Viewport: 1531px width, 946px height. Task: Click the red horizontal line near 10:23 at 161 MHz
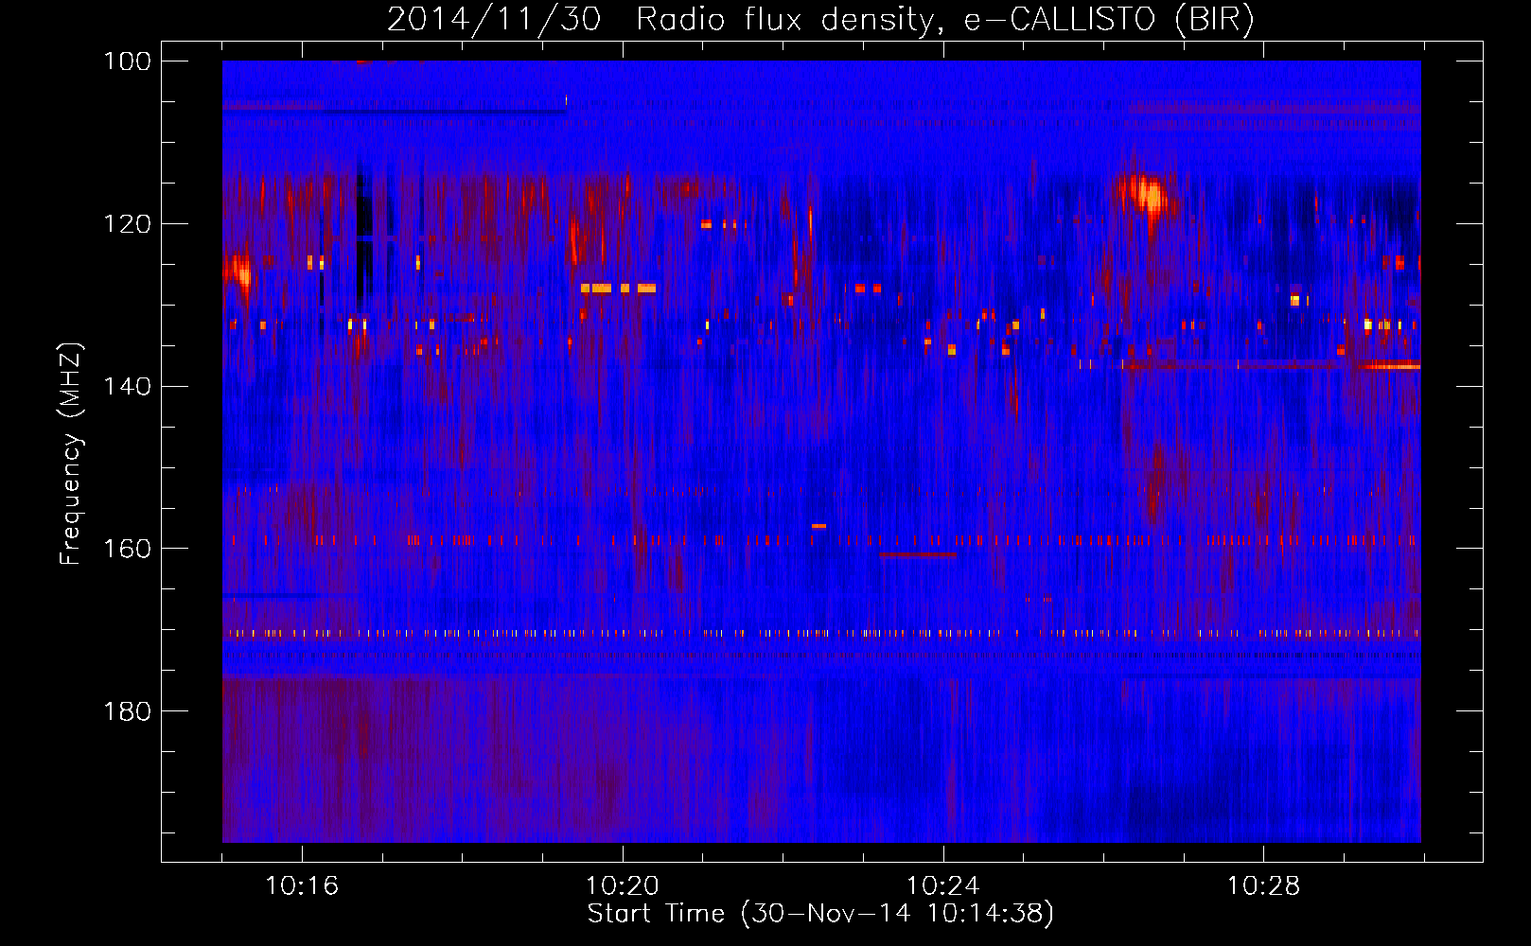[x=918, y=554]
